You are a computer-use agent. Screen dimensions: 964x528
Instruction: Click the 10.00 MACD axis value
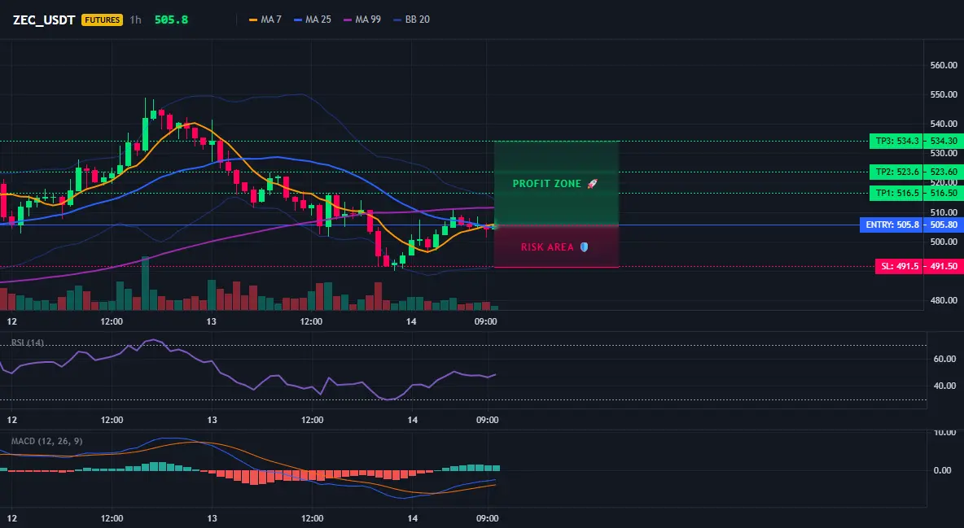944,433
